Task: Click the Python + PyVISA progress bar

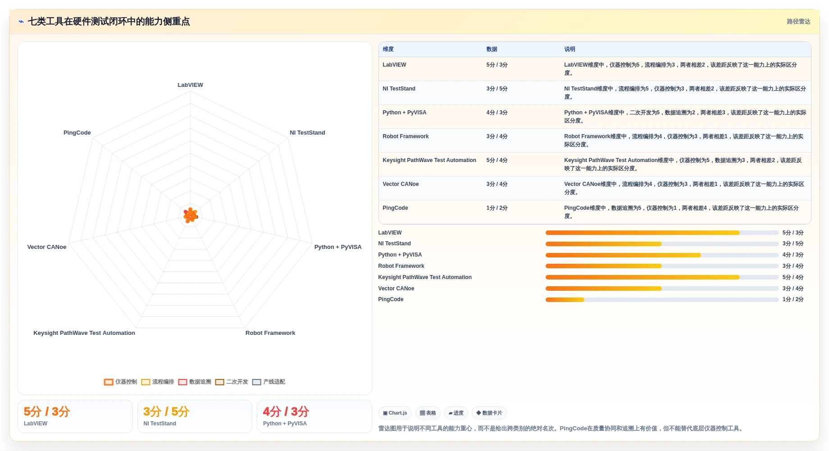Action: 662,255
